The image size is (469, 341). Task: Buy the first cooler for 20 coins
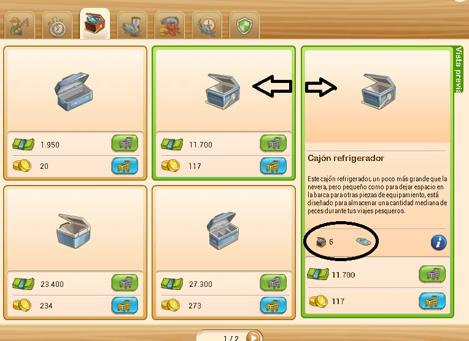(x=125, y=166)
